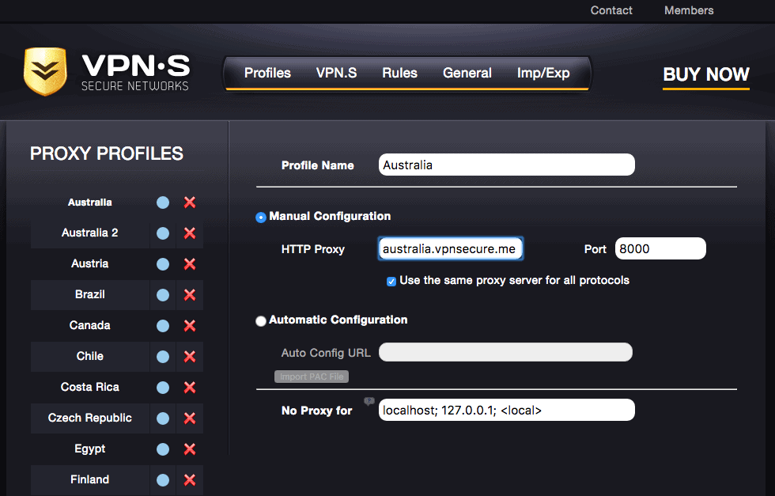Click the blue dot beside Egypt
This screenshot has width=775, height=496.
[x=162, y=449]
